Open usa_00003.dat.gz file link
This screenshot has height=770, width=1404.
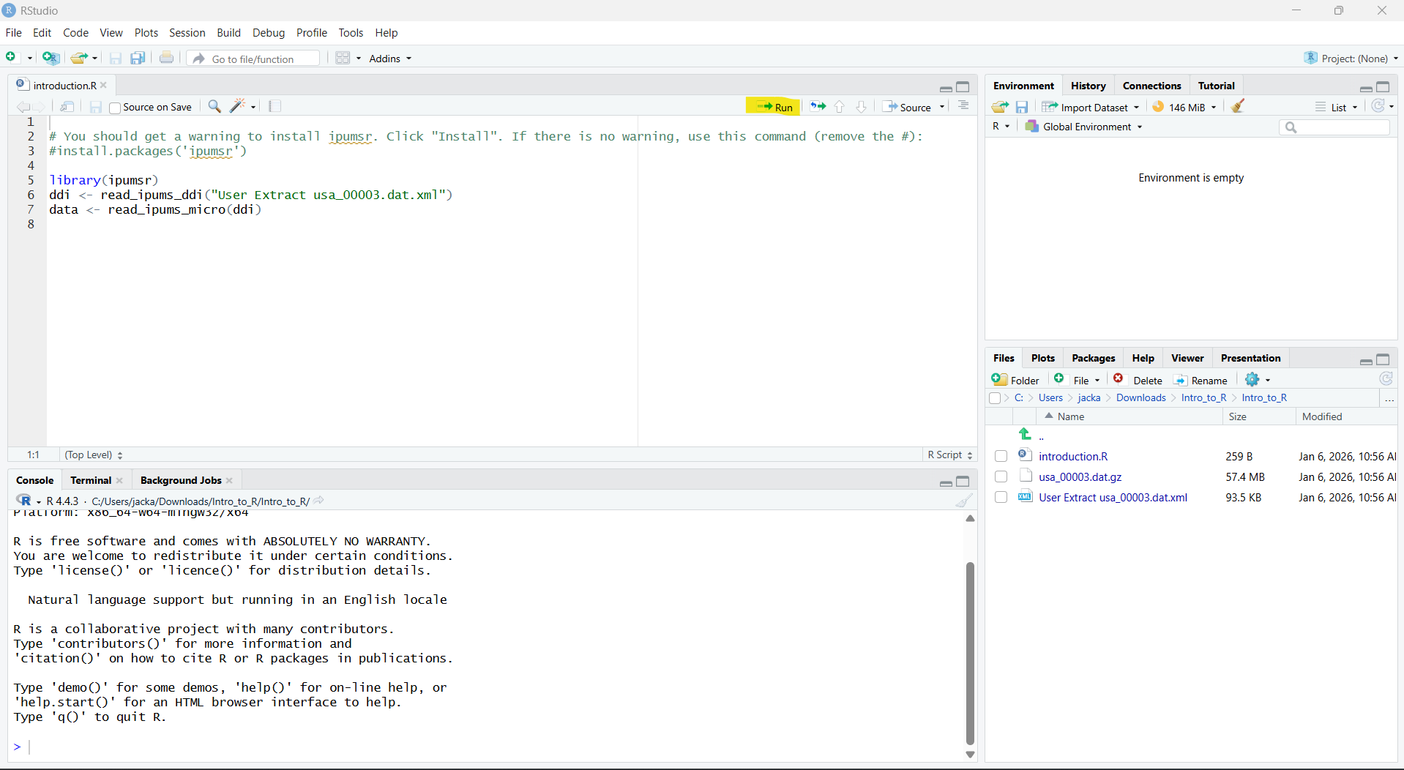click(1080, 477)
